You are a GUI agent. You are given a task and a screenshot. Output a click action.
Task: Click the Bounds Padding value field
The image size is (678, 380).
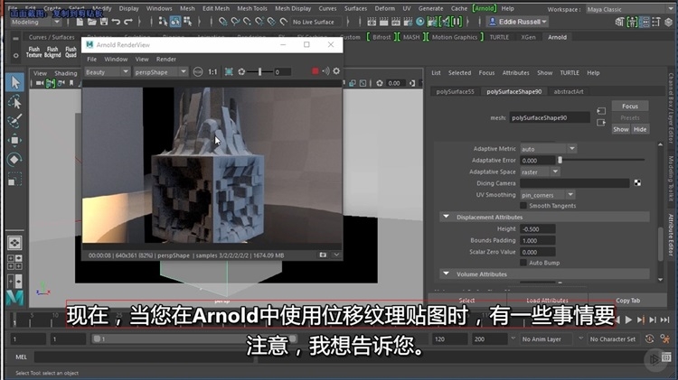pyautogui.click(x=538, y=240)
